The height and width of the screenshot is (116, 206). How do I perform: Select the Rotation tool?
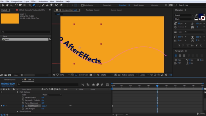[x=16, y=5]
